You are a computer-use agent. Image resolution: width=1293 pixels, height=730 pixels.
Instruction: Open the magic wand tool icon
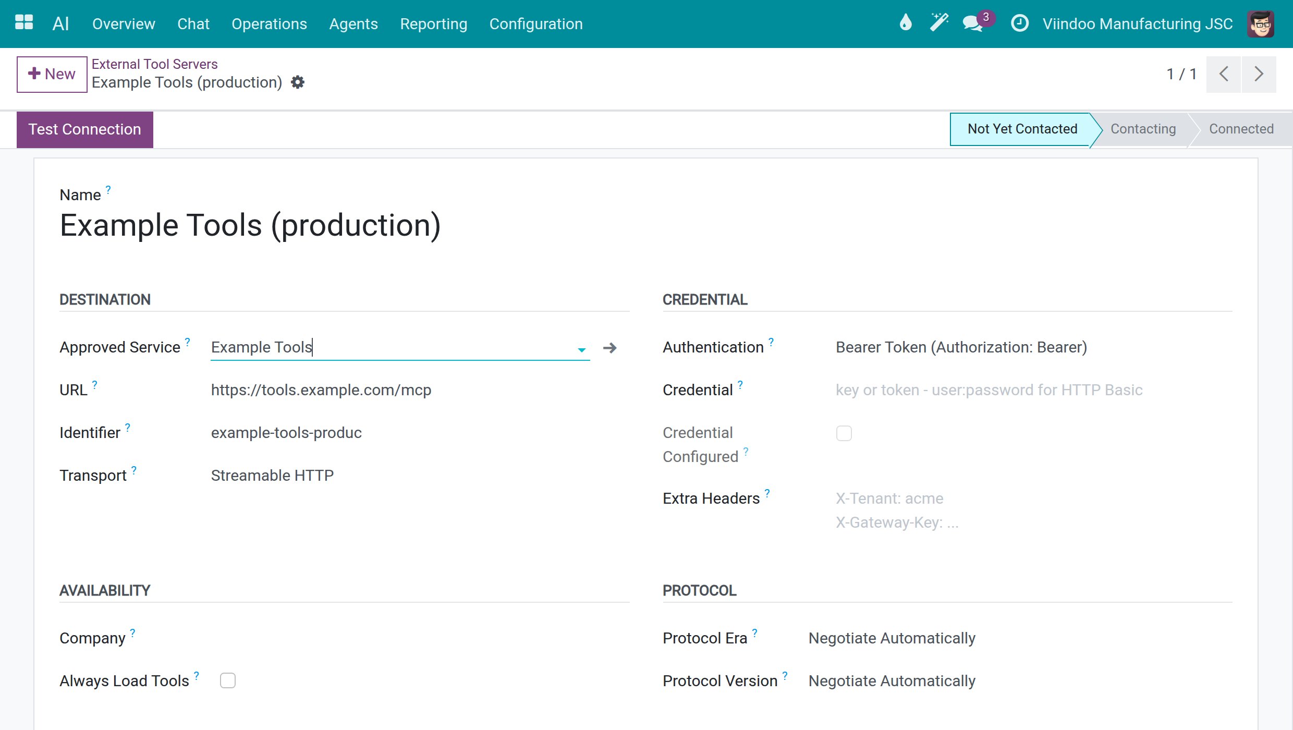939,23
